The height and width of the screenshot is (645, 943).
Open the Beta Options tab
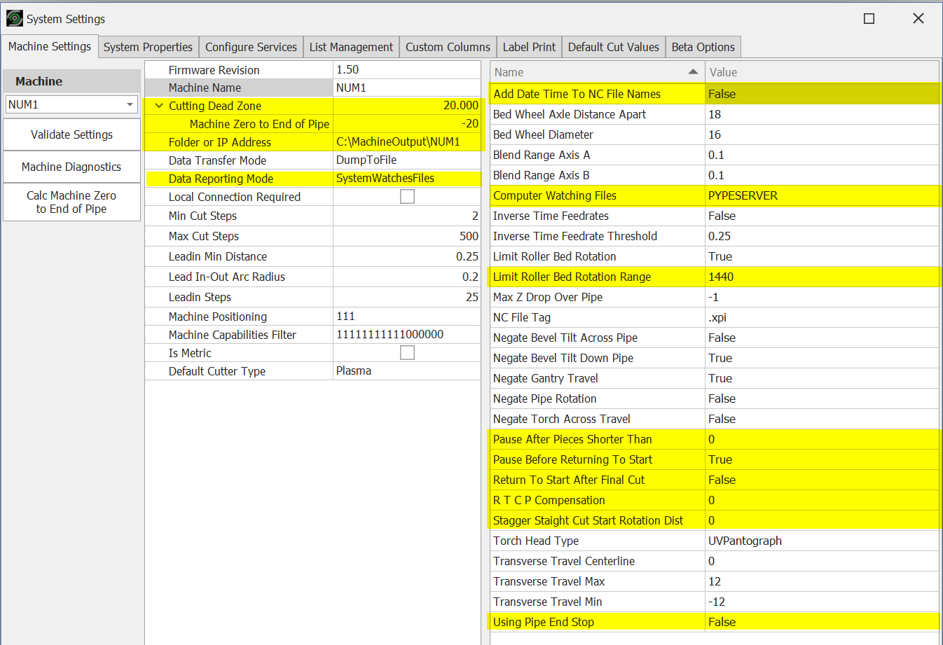[x=703, y=47]
